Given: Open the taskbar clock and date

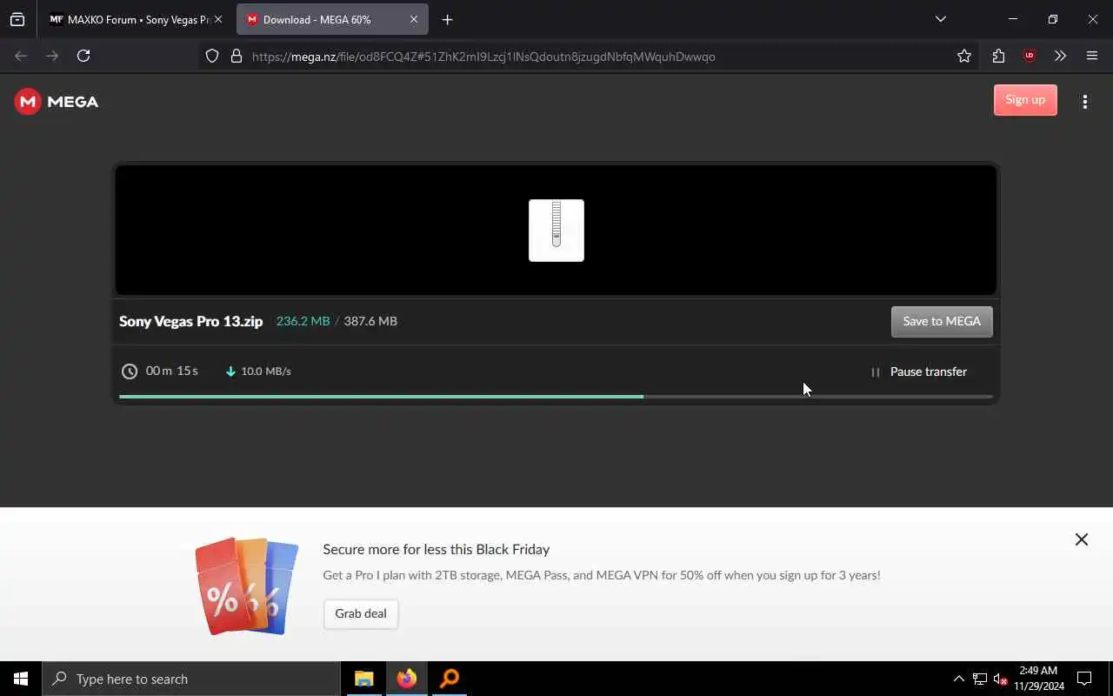Looking at the screenshot, I should pyautogui.click(x=1038, y=679).
